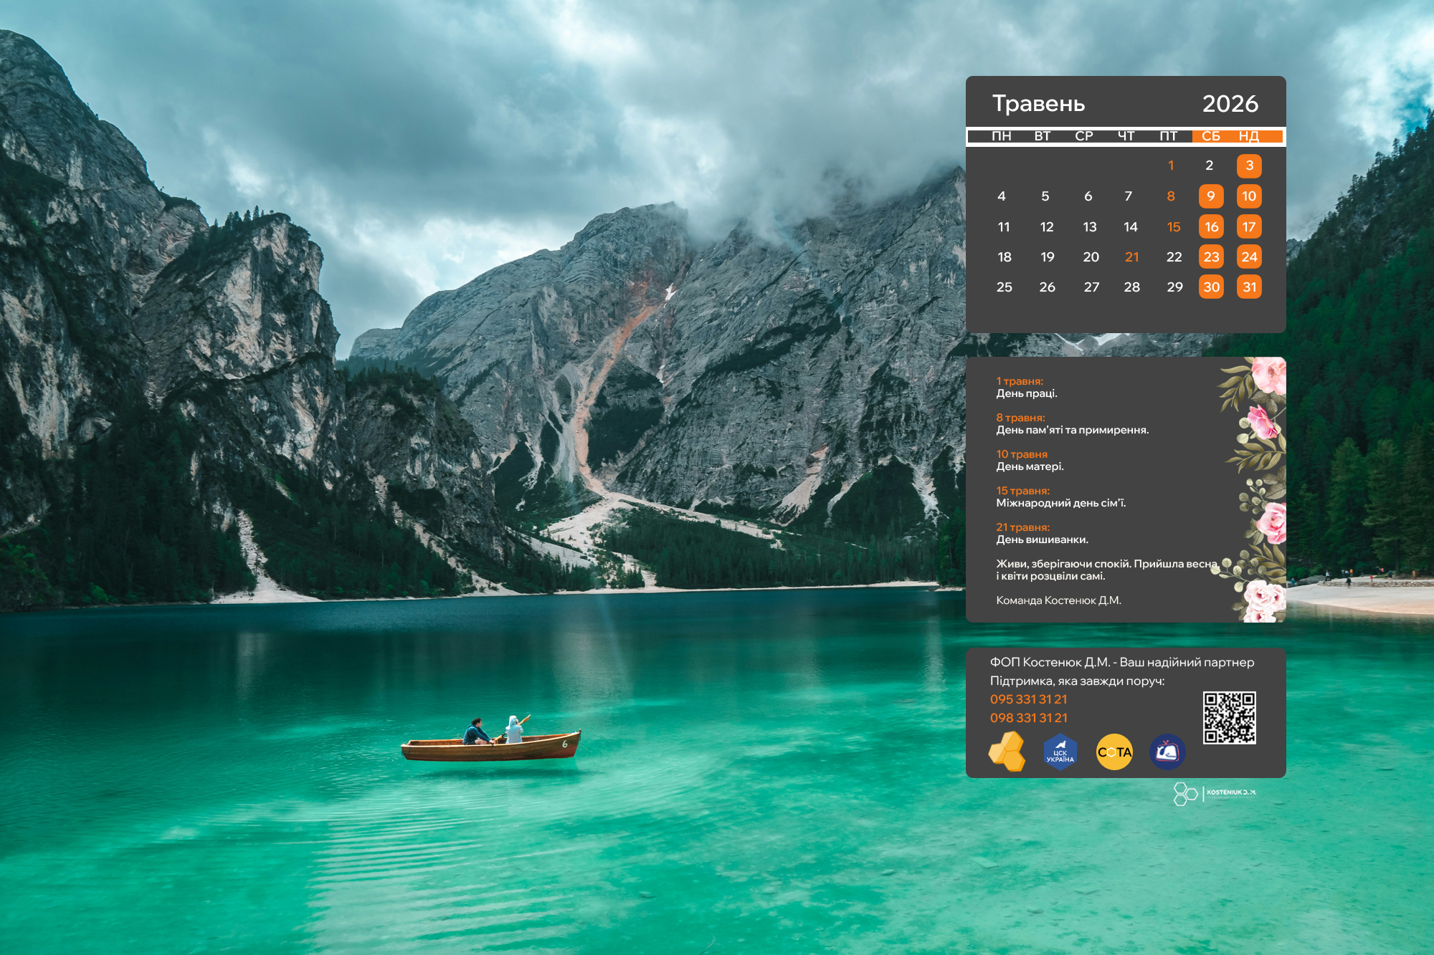1434x955 pixels.
Task: Click the yellow honeycomb hexagon icon
Action: tap(1007, 752)
